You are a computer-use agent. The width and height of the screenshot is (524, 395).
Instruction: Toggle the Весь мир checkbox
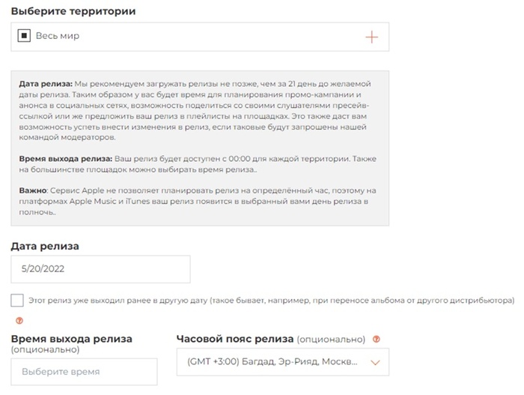[24, 36]
